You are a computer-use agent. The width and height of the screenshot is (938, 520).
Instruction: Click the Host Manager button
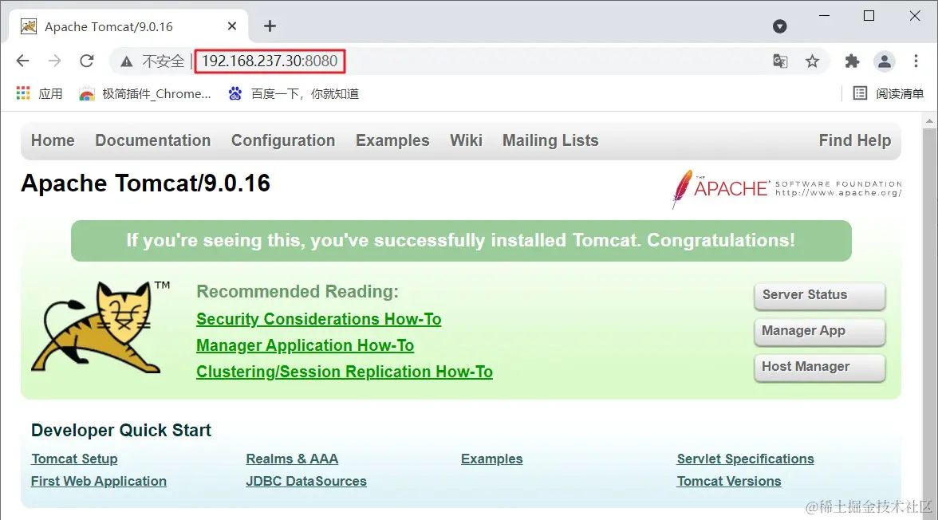[820, 367]
